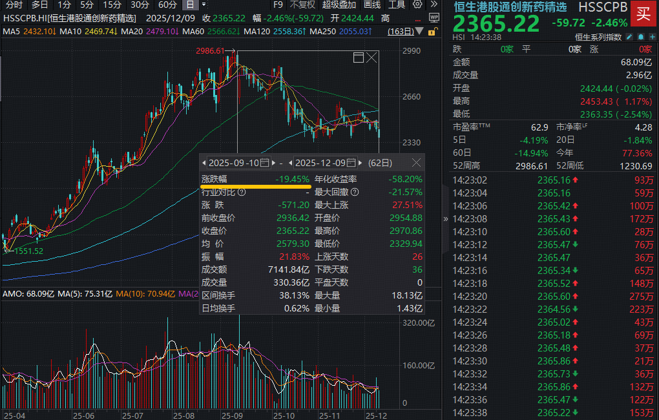Viewport: 659px width, 420px height.
Task: Click help icon next to 最大回撤
Action: pos(354,192)
